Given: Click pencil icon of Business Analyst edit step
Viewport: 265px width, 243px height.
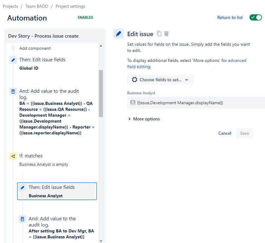Looking at the screenshot, I should click(22, 188).
